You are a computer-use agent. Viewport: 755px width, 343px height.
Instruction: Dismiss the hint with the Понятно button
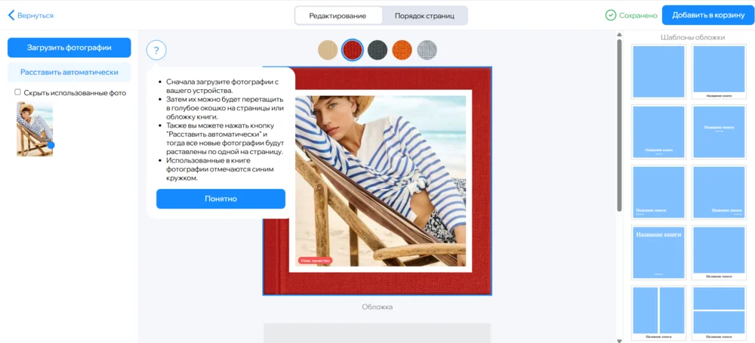click(220, 199)
